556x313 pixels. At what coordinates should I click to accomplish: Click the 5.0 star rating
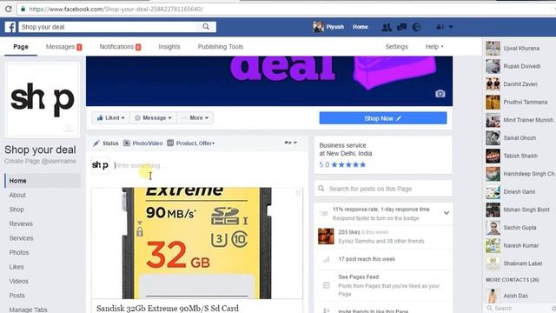[342, 164]
